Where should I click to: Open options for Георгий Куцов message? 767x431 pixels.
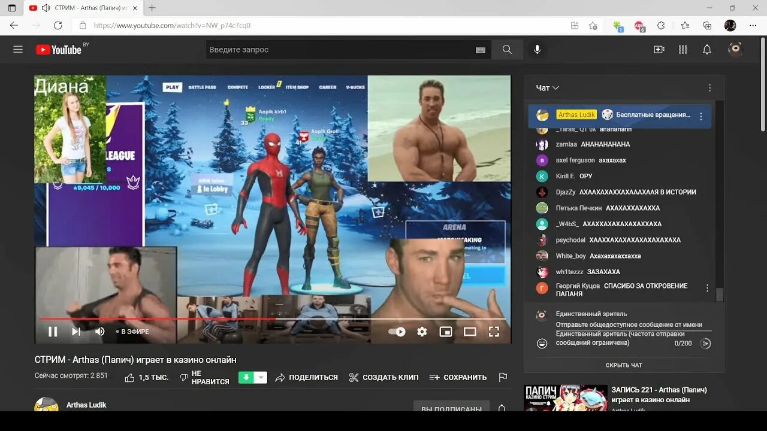[x=707, y=288]
